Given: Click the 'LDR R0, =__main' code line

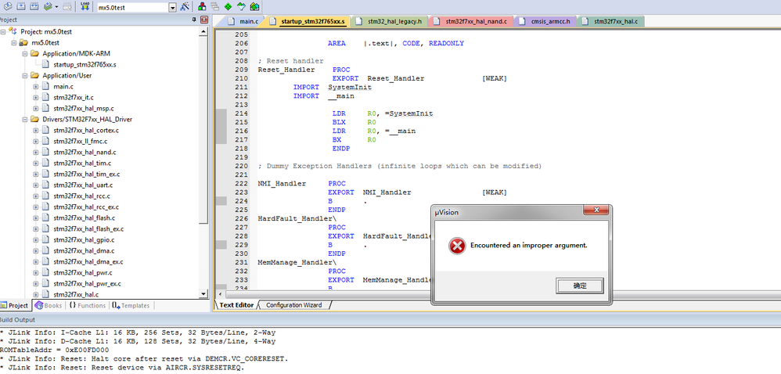Looking at the screenshot, I should (374, 131).
